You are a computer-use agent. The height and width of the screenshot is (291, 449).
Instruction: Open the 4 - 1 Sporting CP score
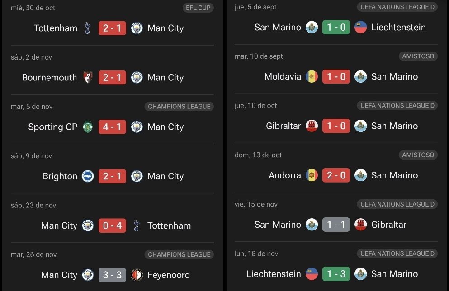(x=112, y=127)
